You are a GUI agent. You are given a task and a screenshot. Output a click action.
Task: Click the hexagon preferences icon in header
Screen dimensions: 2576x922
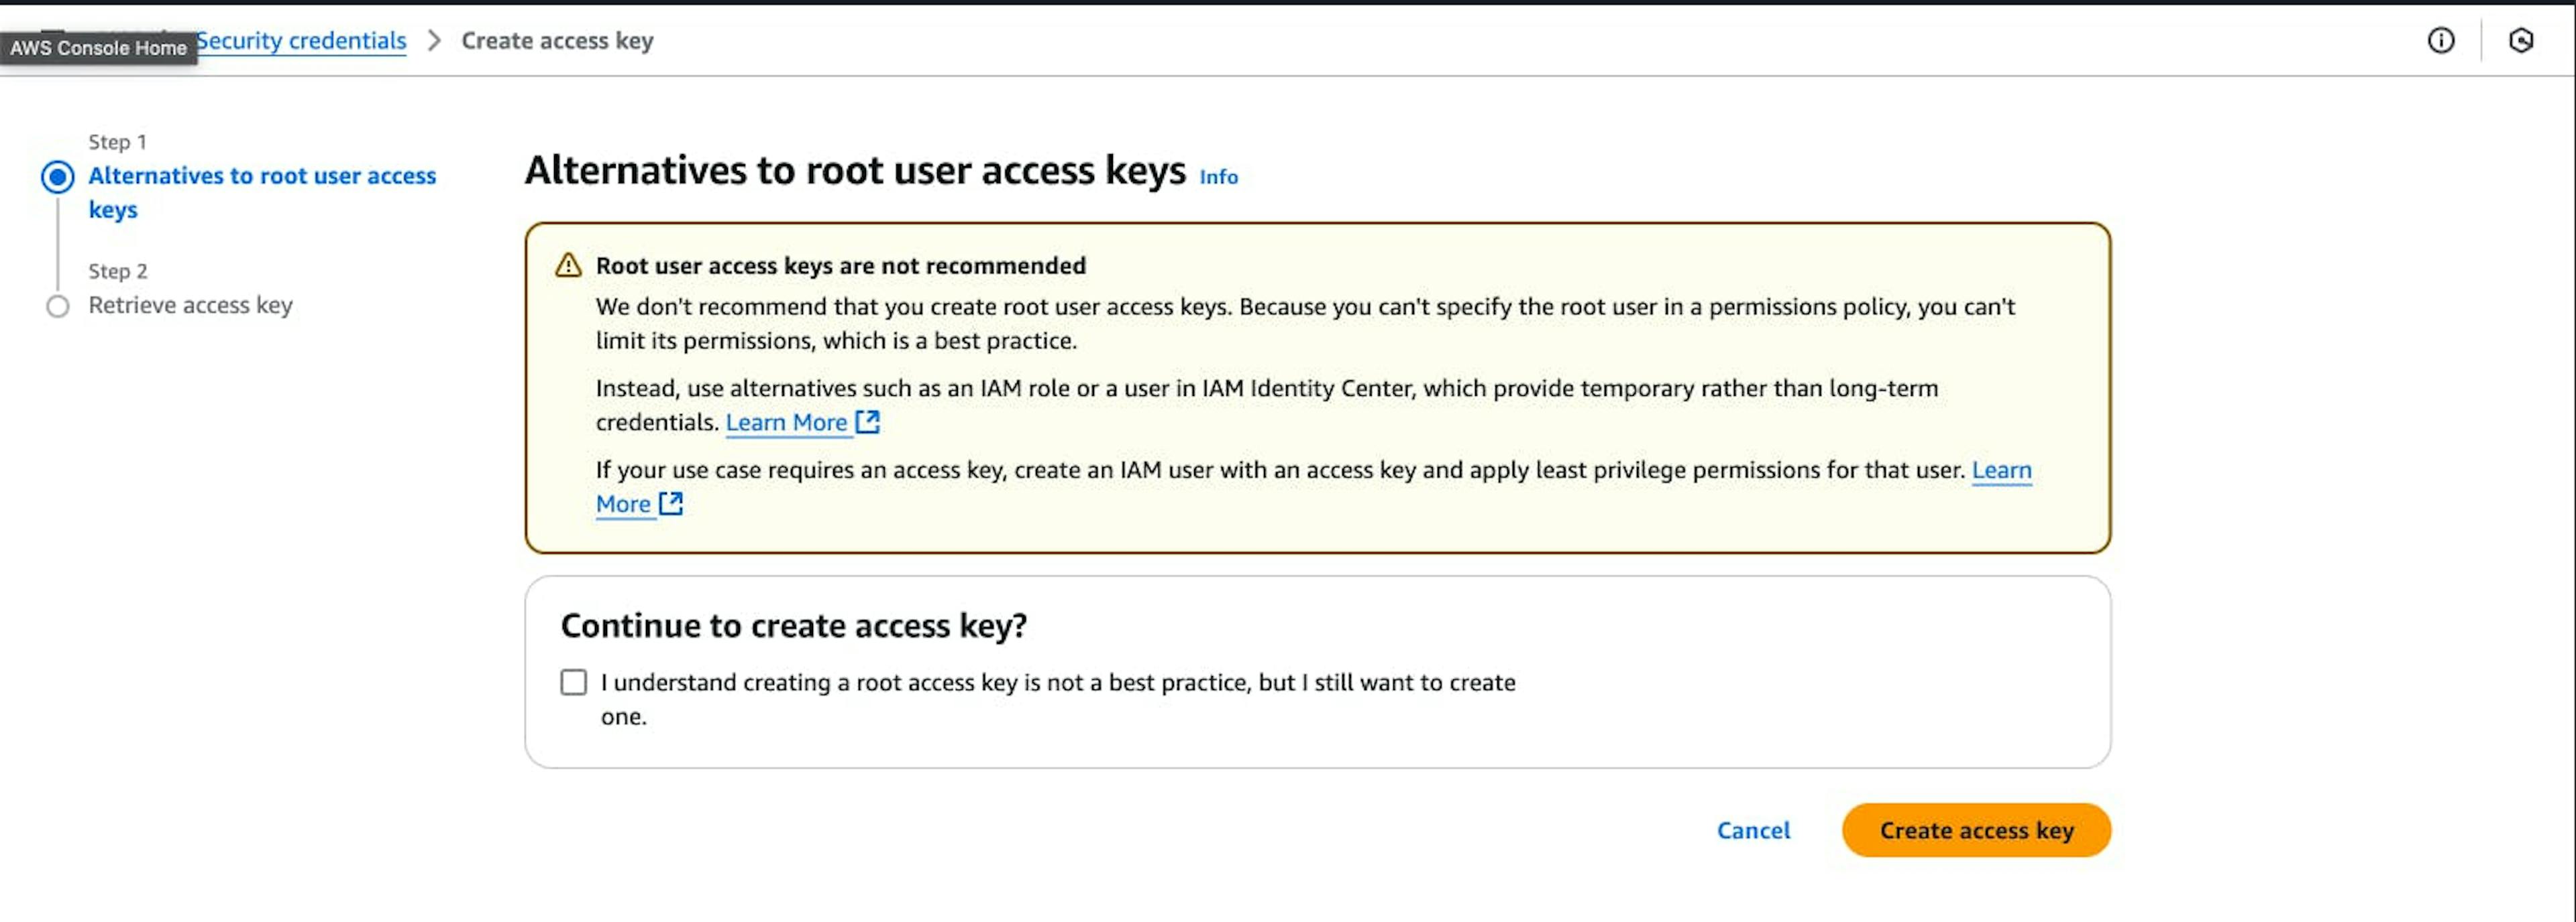[2521, 40]
